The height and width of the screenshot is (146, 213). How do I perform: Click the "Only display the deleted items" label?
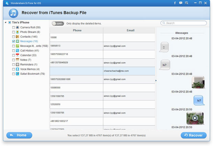coord(84,24)
